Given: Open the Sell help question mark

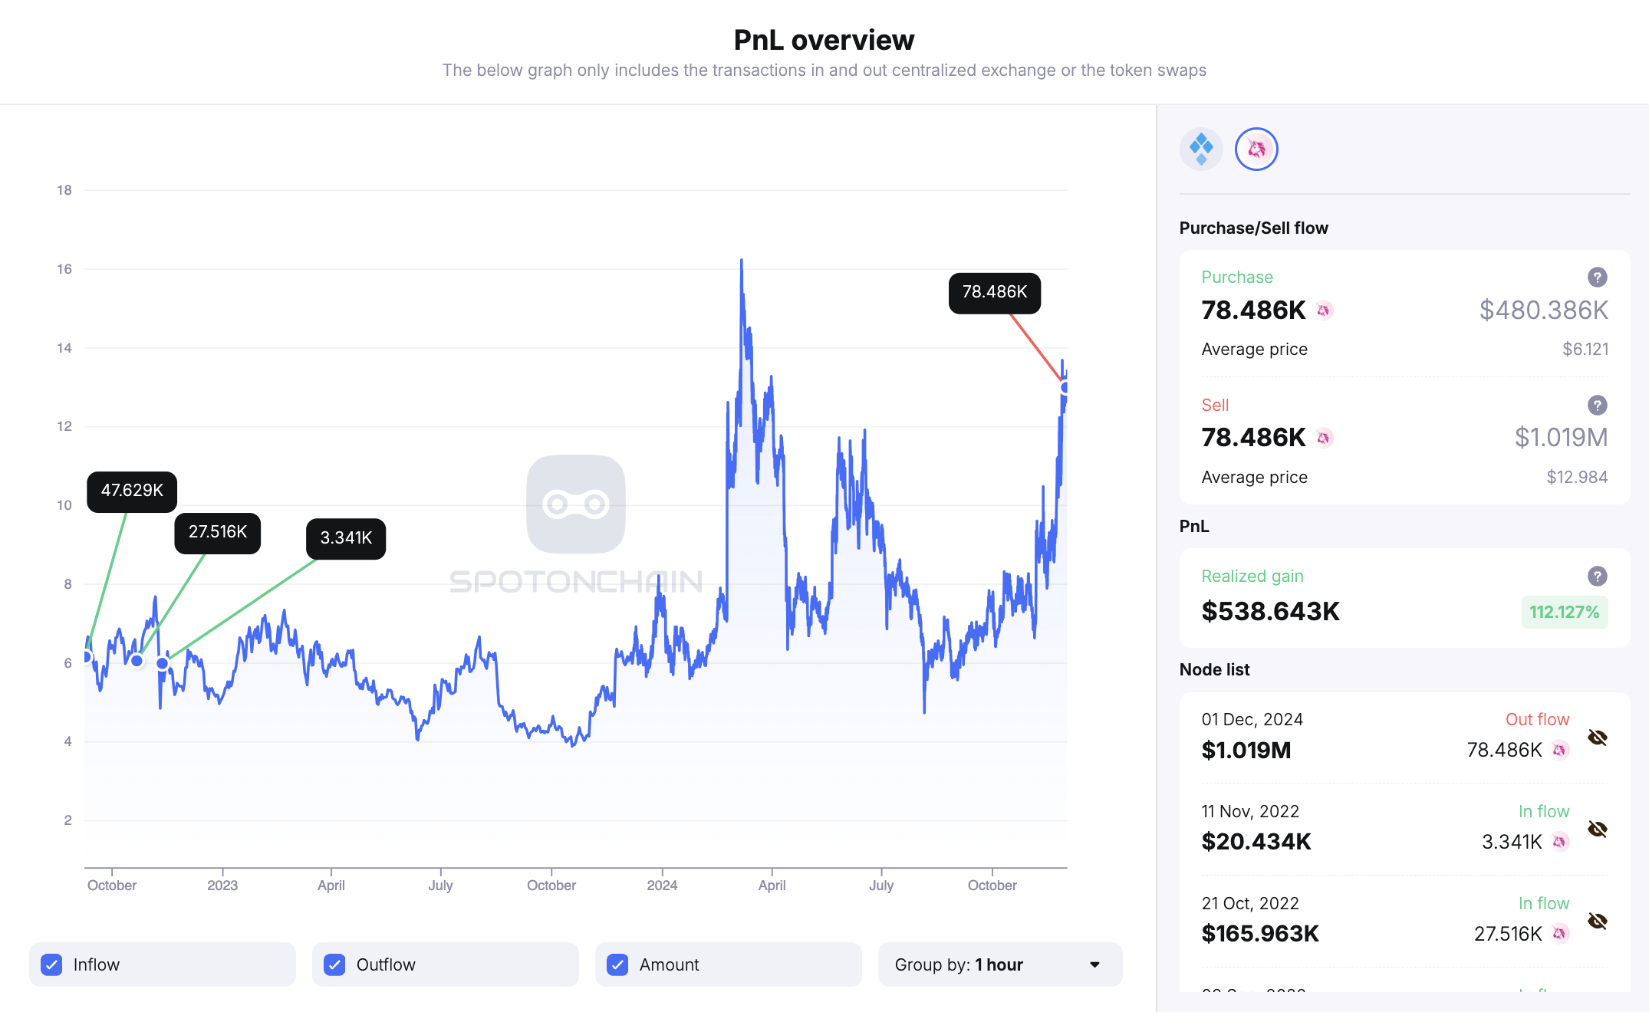Looking at the screenshot, I should click(x=1598, y=406).
